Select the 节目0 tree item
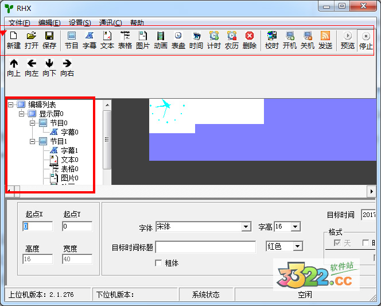This screenshot has width=381, height=306. pyautogui.click(x=59, y=123)
